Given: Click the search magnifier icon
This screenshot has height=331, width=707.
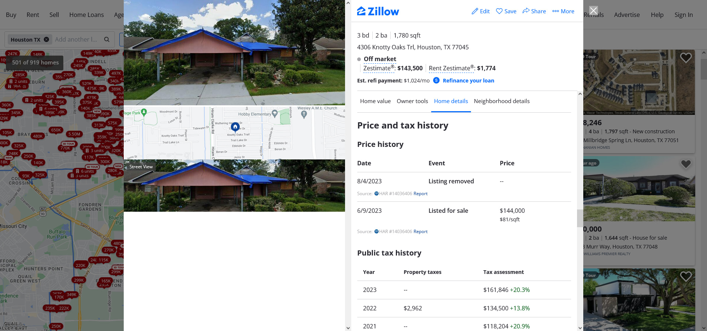Looking at the screenshot, I should tap(107, 39).
